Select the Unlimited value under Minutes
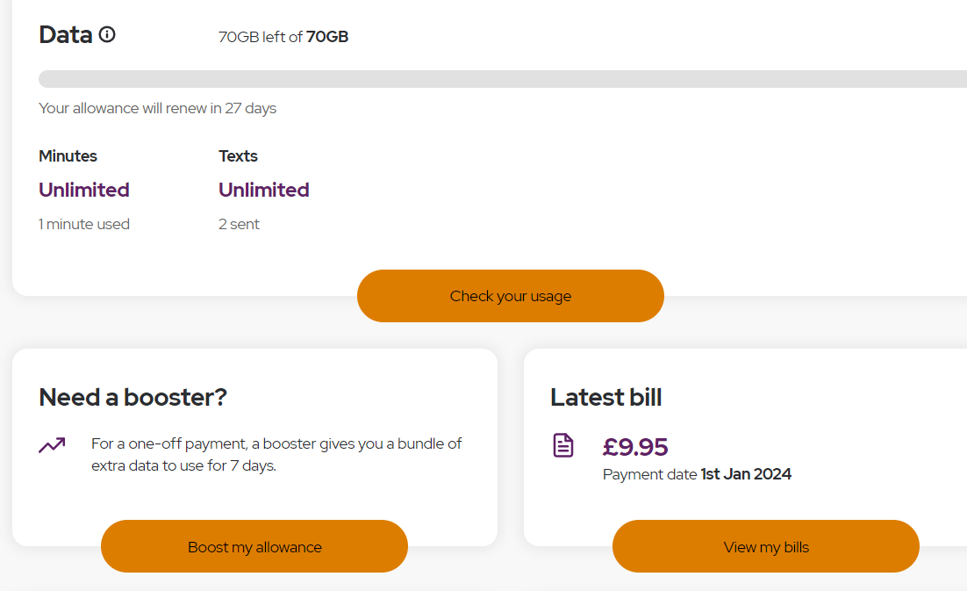This screenshot has width=967, height=591. click(84, 190)
